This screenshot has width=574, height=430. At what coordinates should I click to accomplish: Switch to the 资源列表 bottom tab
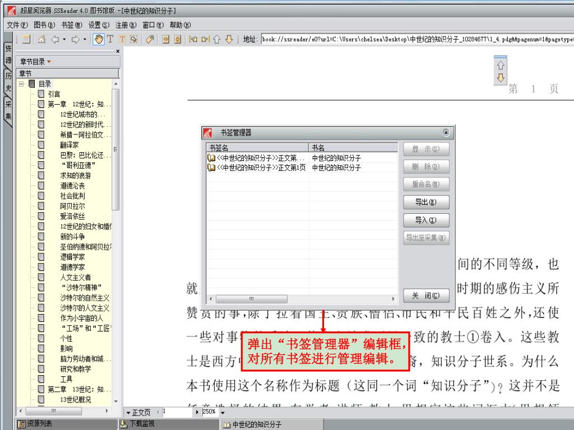[x=66, y=424]
